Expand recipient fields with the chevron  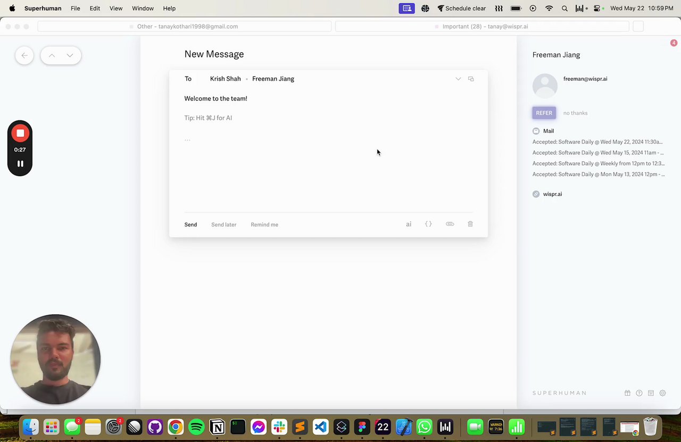point(458,79)
